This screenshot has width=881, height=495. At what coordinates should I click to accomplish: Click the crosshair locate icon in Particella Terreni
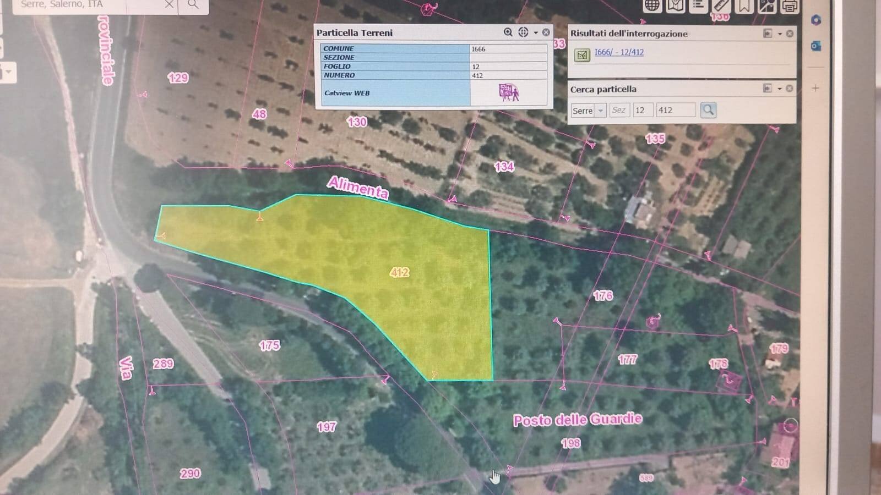[x=523, y=32]
